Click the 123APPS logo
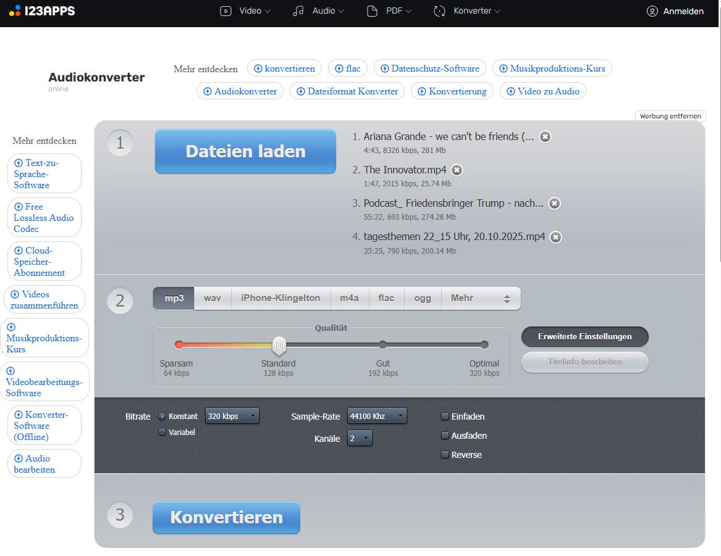 point(42,11)
